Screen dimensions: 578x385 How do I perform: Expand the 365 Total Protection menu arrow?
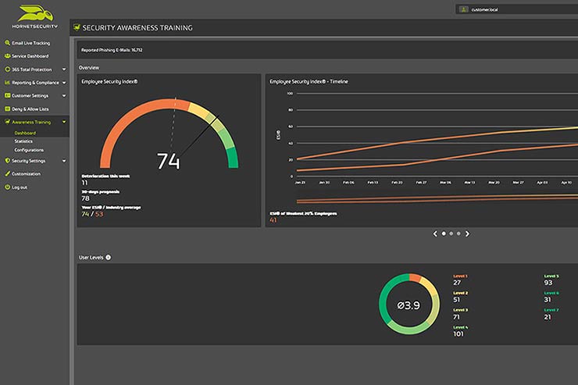(64, 70)
